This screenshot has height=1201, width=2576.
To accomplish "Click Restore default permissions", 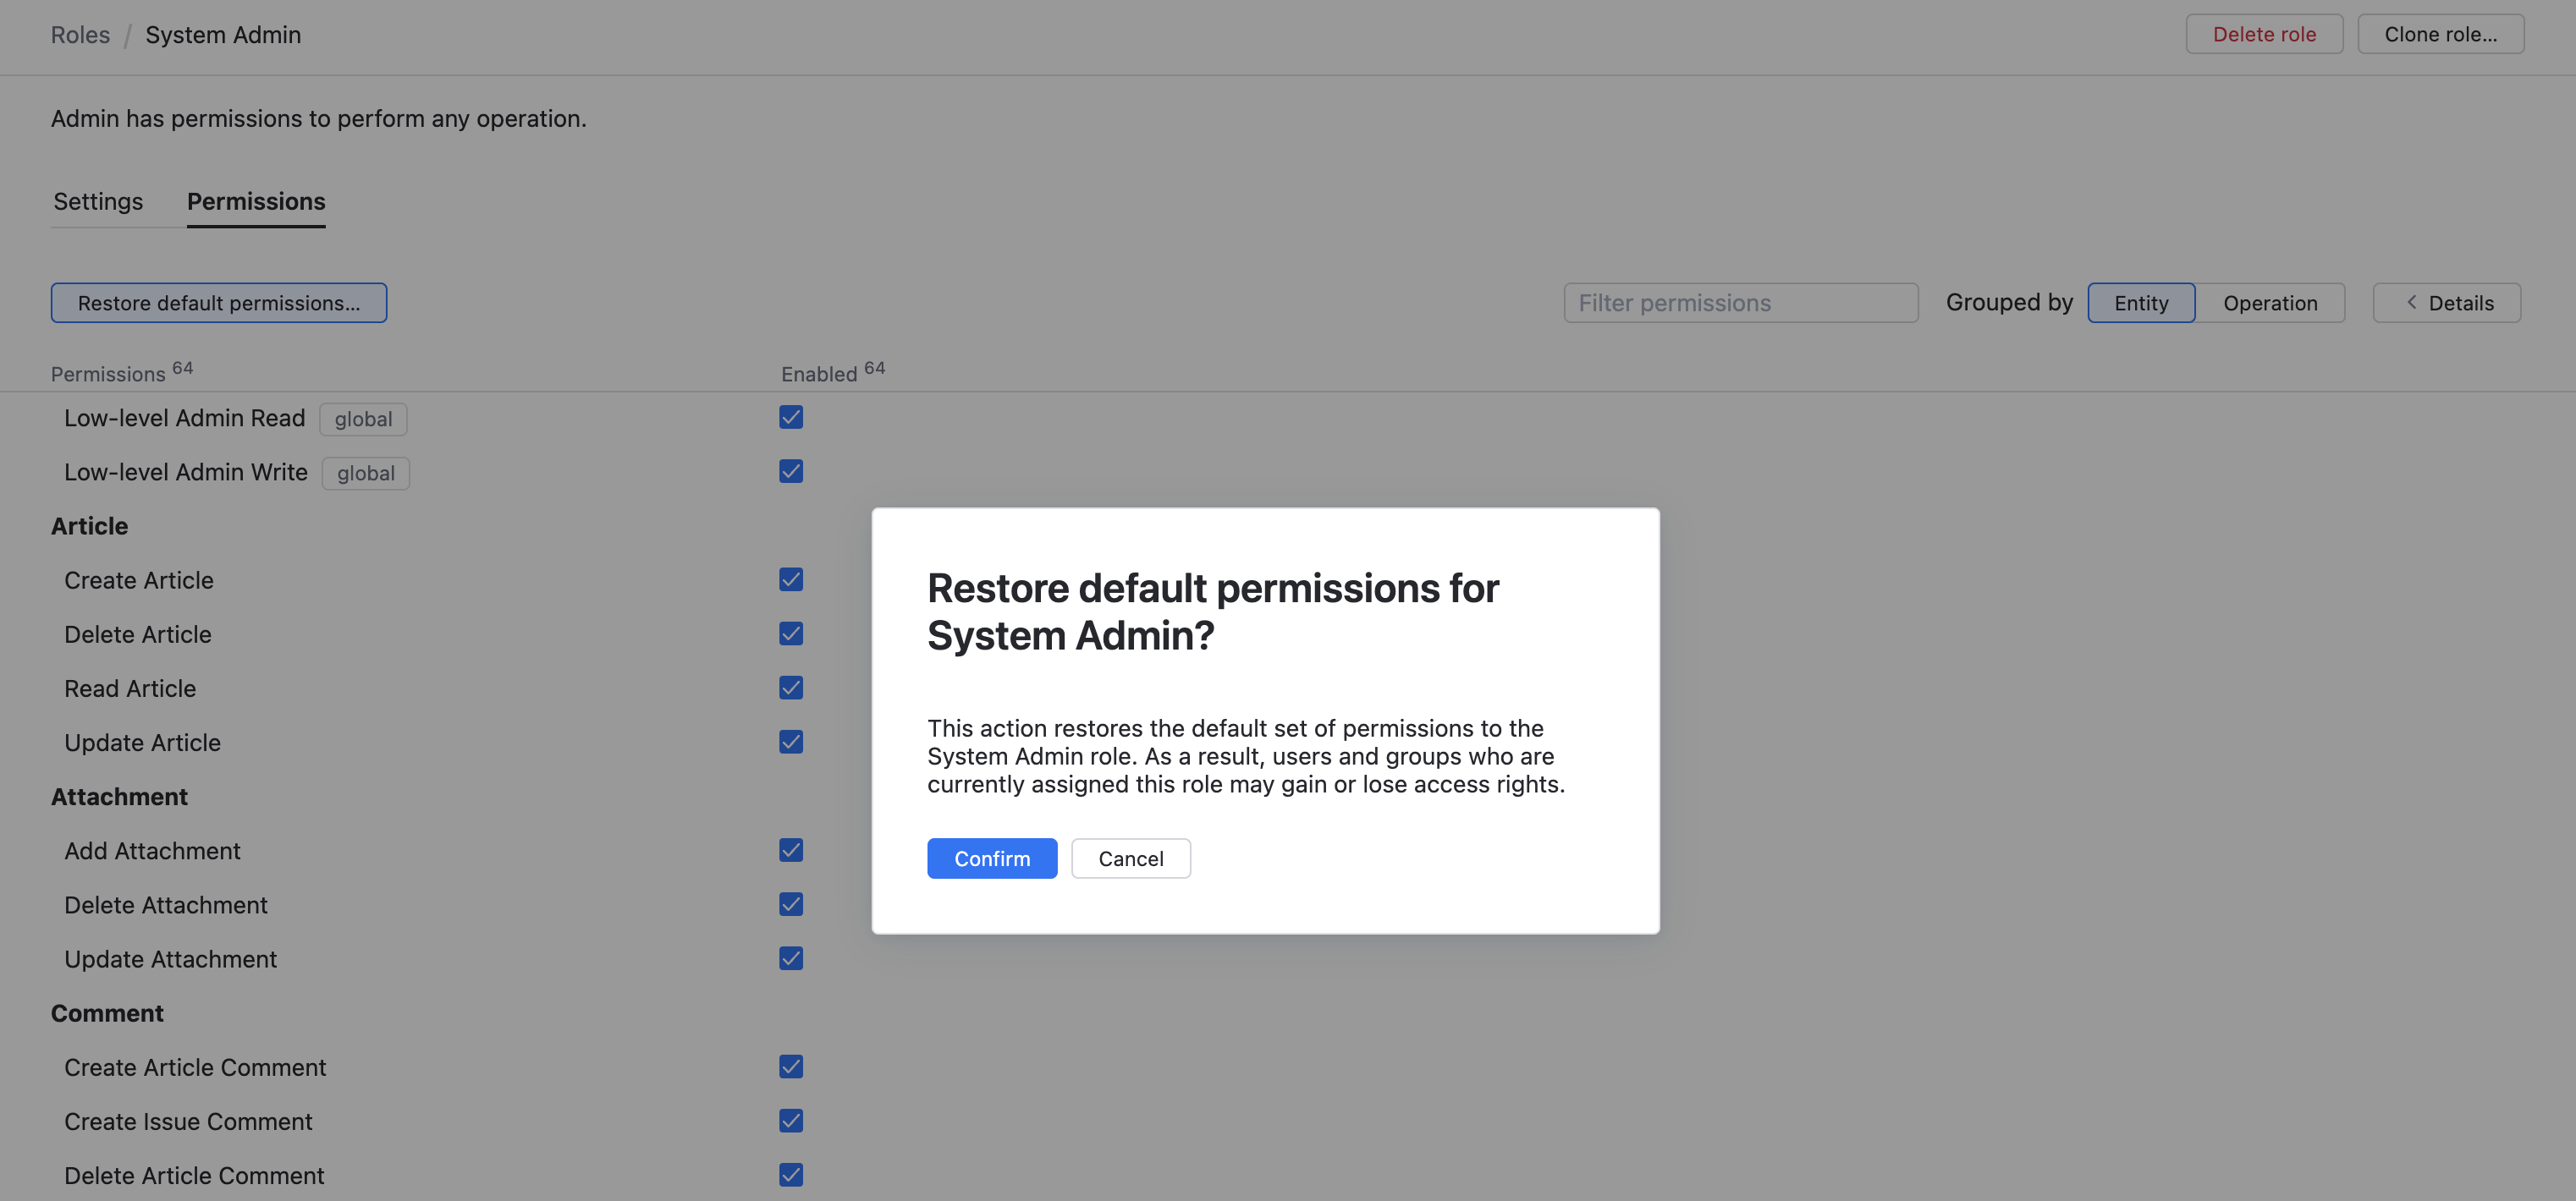I will point(218,302).
